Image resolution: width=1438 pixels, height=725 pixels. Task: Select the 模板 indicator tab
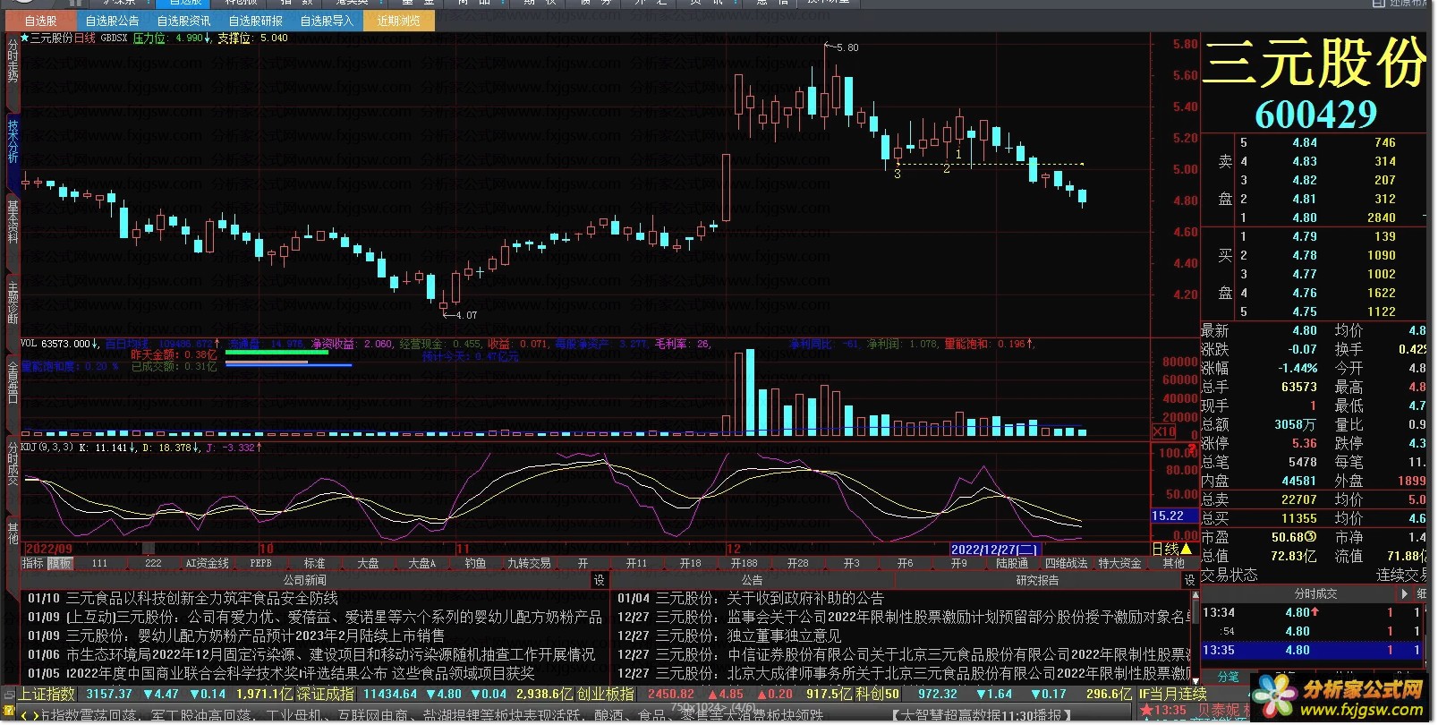pyautogui.click(x=59, y=564)
